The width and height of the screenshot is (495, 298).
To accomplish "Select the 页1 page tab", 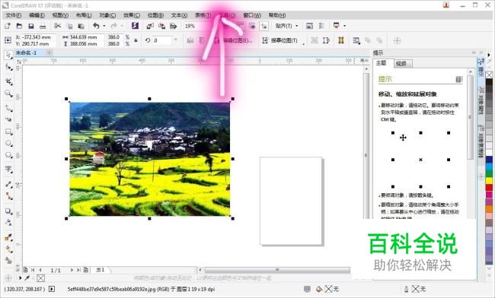I will coord(101,270).
